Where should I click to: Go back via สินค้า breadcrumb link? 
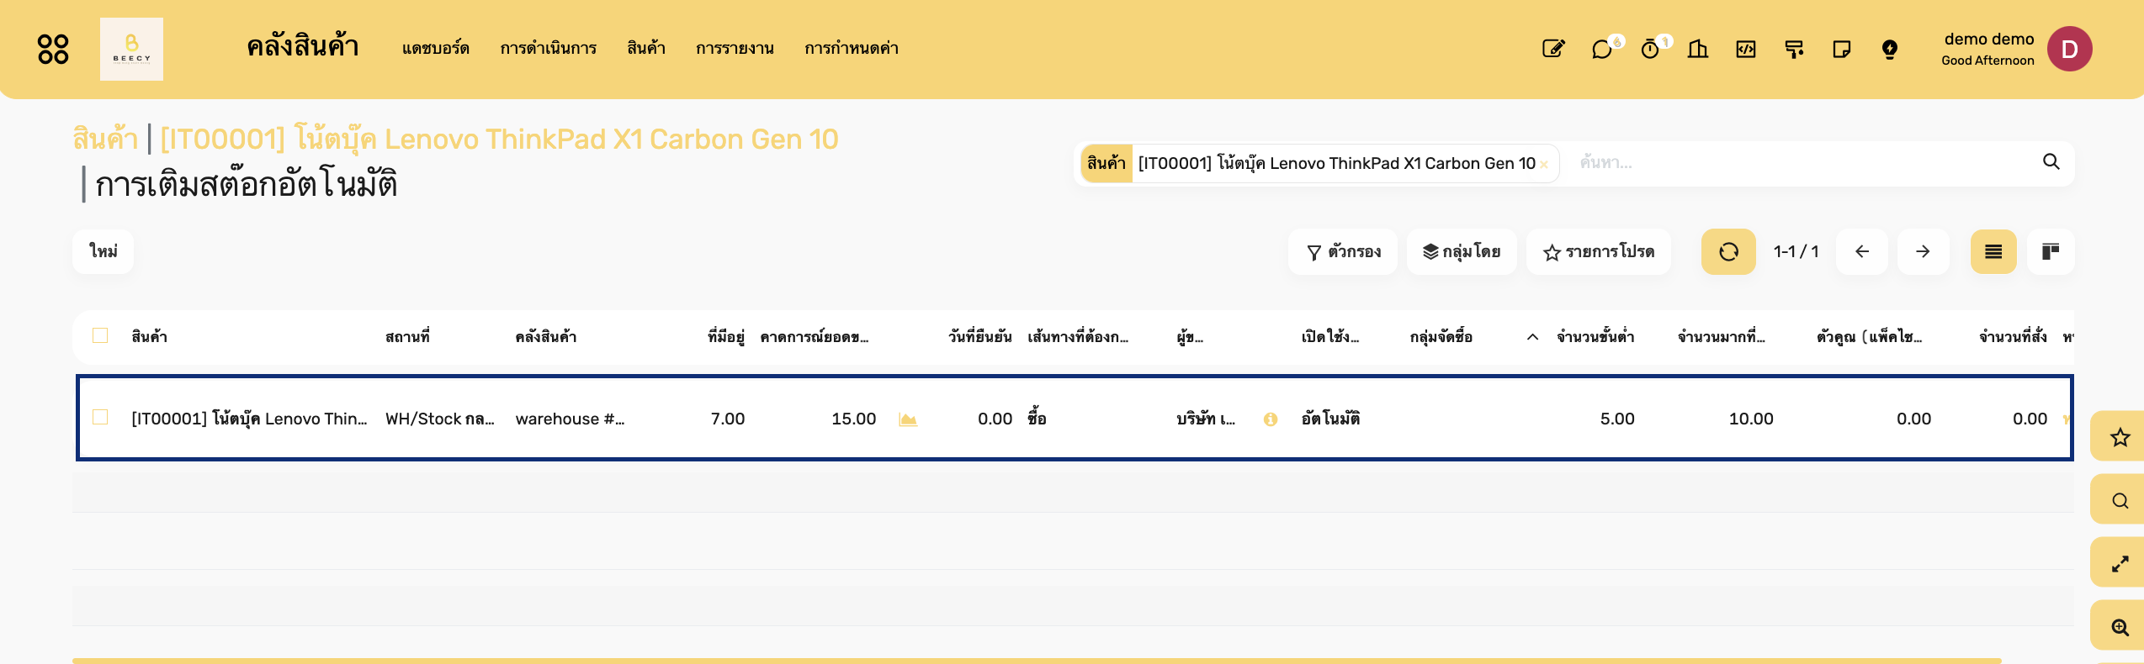(x=105, y=139)
